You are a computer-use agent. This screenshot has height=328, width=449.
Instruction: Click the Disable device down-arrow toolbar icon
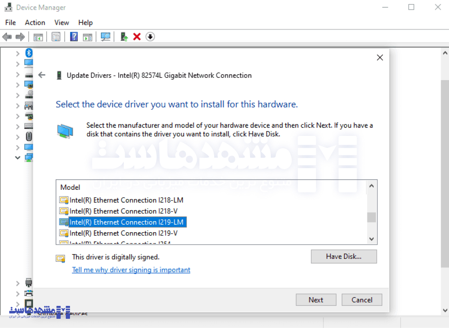click(150, 37)
